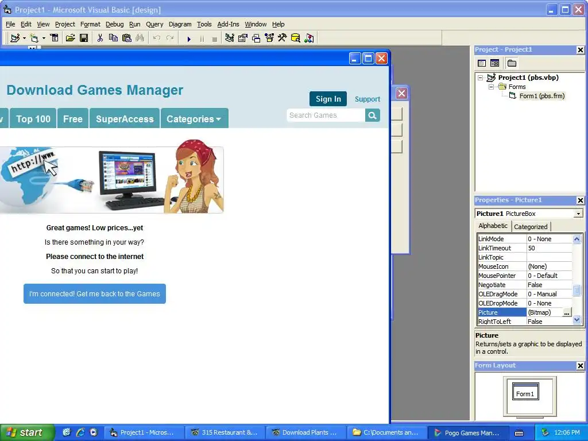Viewport: 588px width, 441px height.
Task: Open the Menu Editor from toolbar
Action: tap(55, 38)
